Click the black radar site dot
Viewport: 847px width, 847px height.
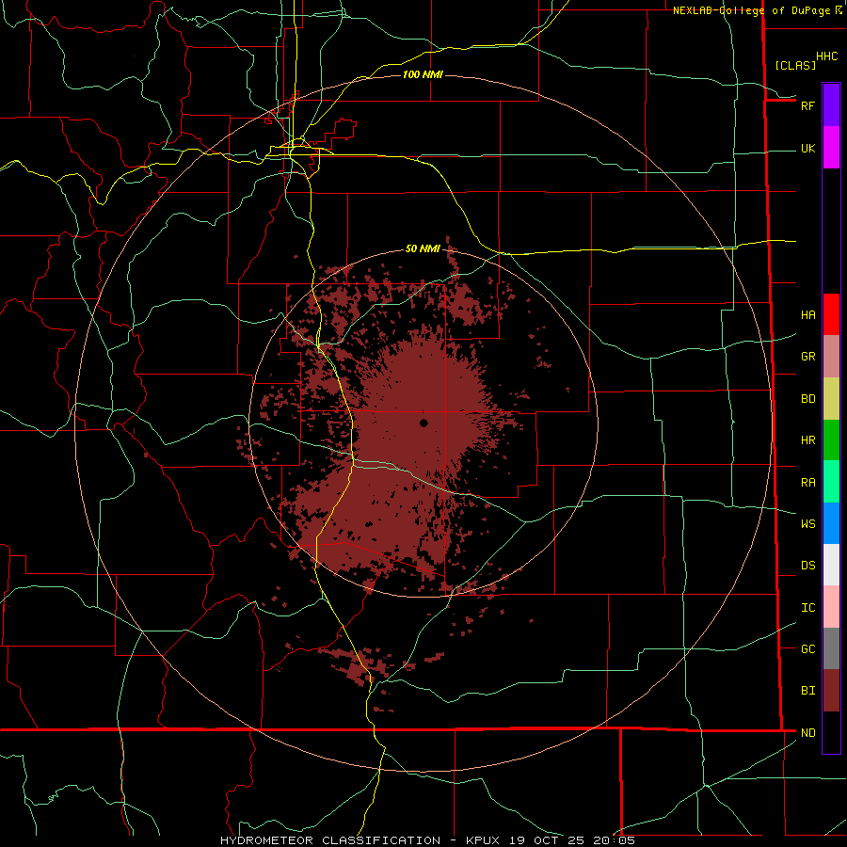(423, 423)
